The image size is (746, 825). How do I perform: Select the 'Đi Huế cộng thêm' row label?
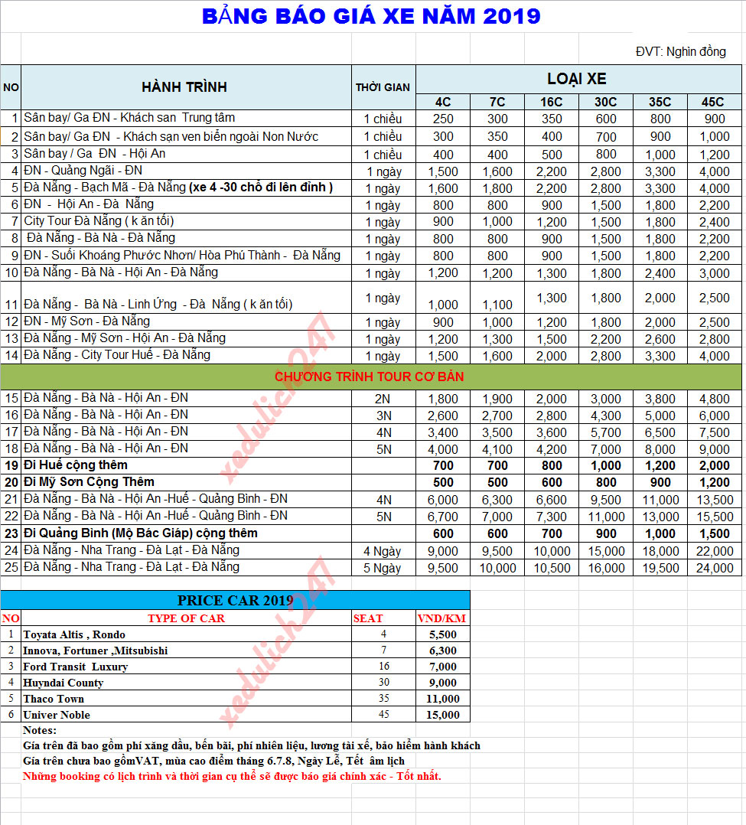[x=76, y=465]
